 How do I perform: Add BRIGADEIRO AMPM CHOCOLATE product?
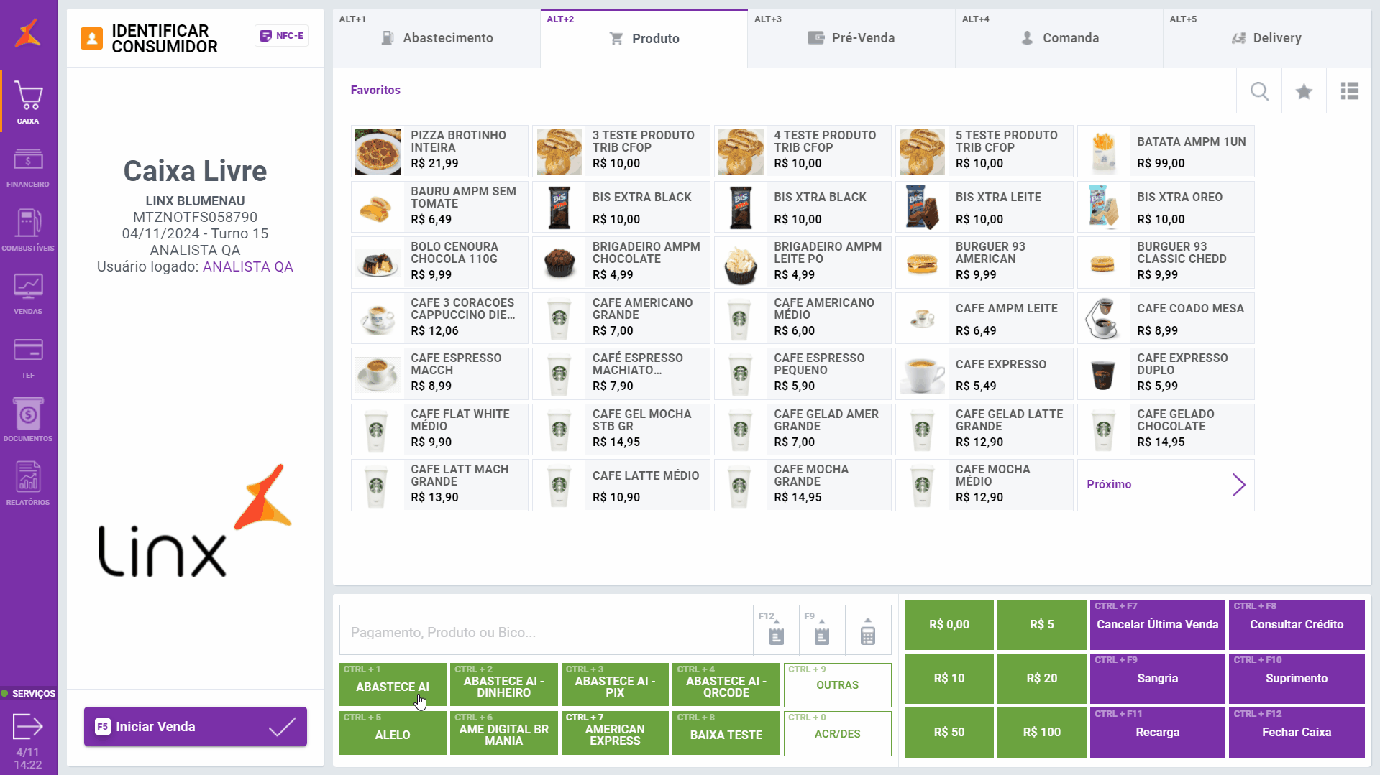tap(621, 263)
